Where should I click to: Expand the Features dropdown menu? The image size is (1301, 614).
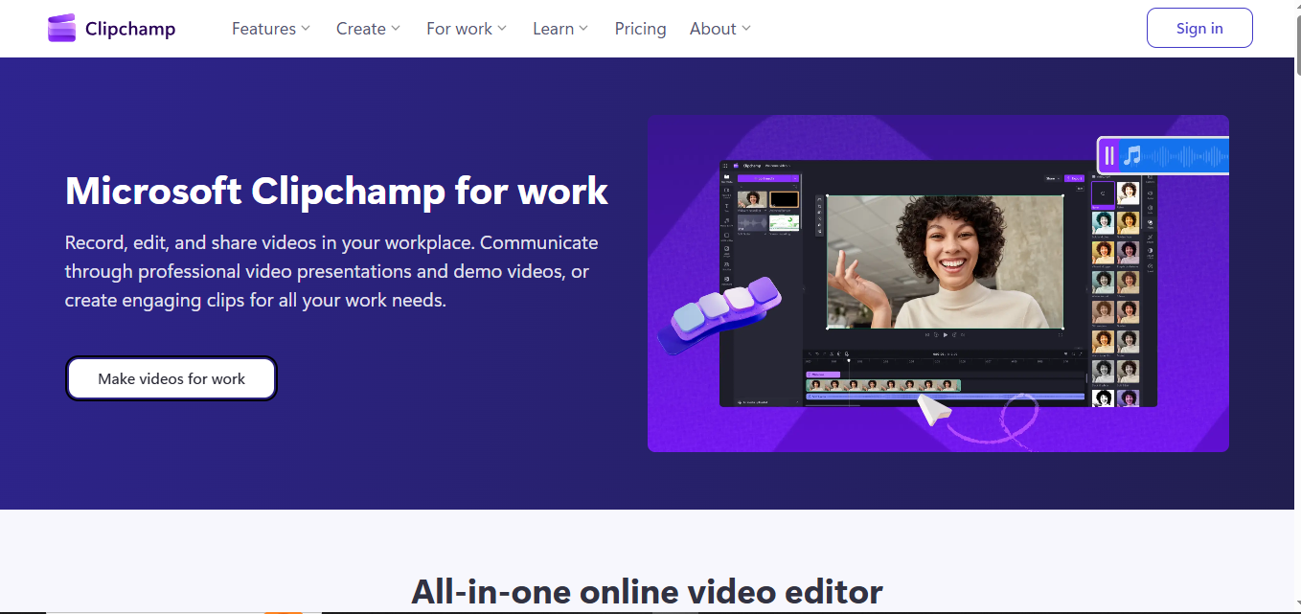[271, 29]
